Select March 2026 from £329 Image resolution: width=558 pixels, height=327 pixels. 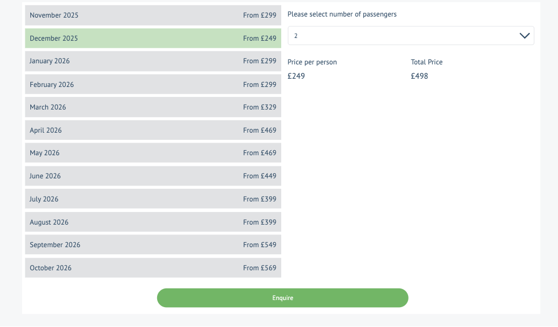click(x=153, y=107)
